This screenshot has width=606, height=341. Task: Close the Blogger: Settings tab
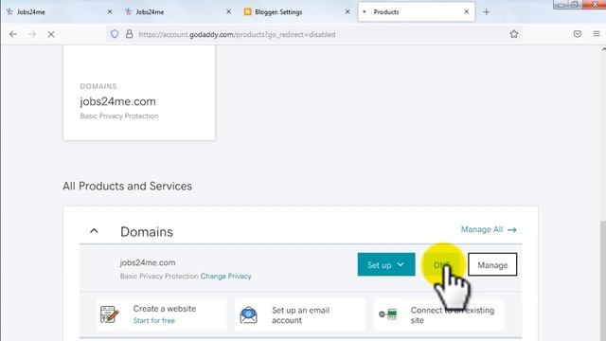click(x=348, y=12)
